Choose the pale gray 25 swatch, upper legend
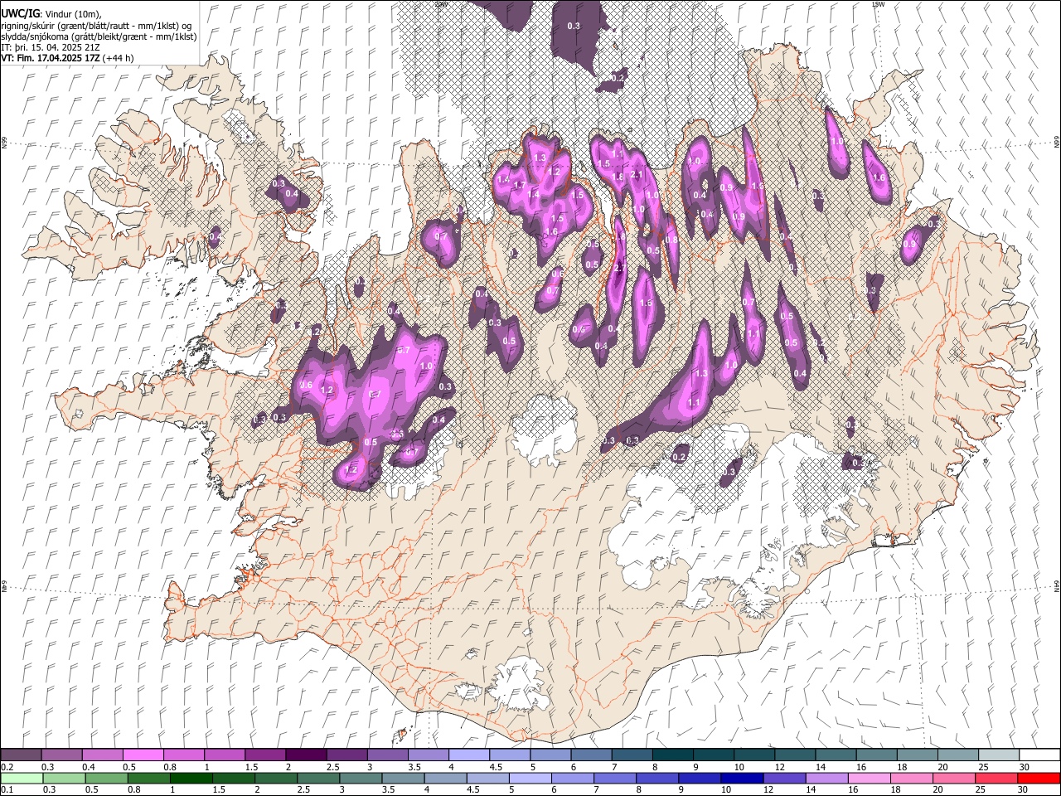The height and width of the screenshot is (796, 1061). (x=998, y=755)
